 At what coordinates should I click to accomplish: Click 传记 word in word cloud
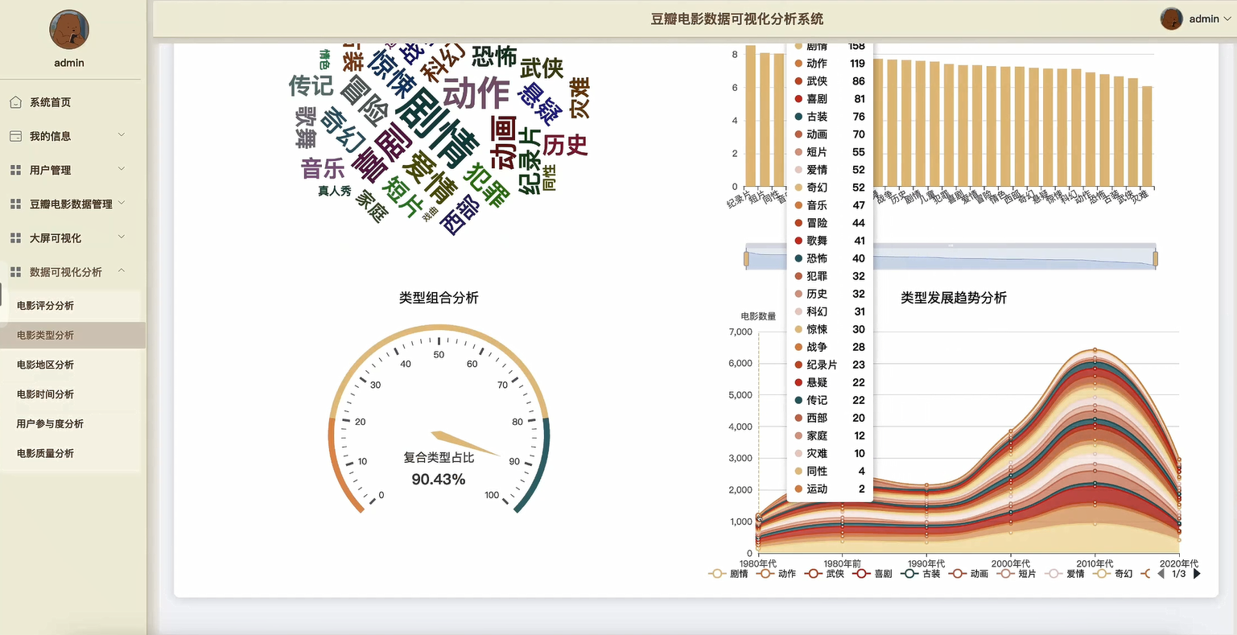pyautogui.click(x=311, y=85)
